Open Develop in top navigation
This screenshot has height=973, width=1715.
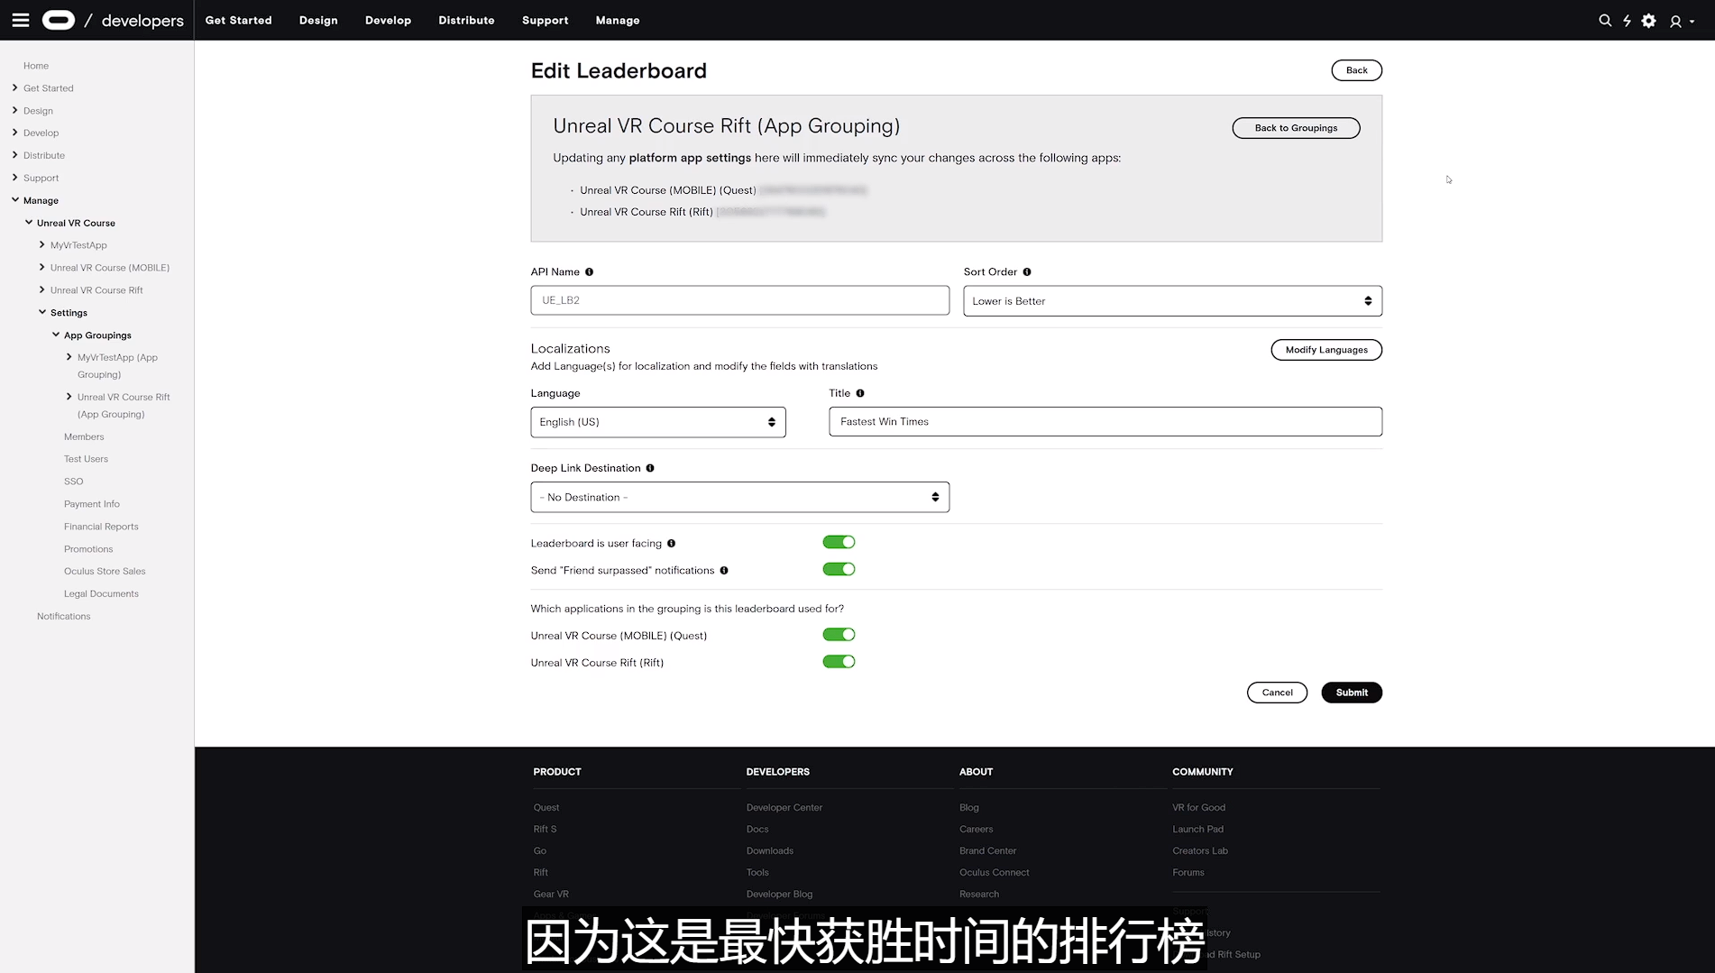(x=388, y=20)
